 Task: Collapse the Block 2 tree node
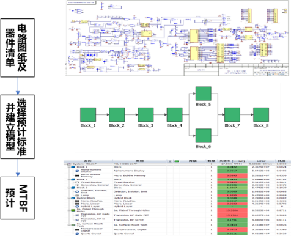click(x=69, y=180)
